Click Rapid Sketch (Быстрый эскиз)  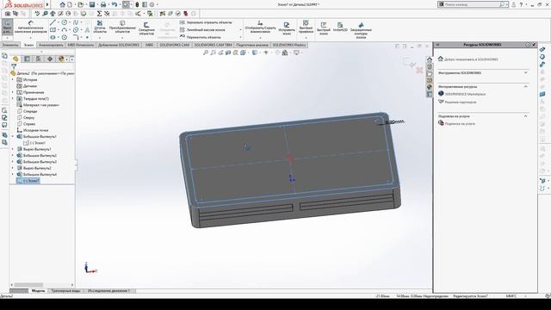tap(324, 28)
